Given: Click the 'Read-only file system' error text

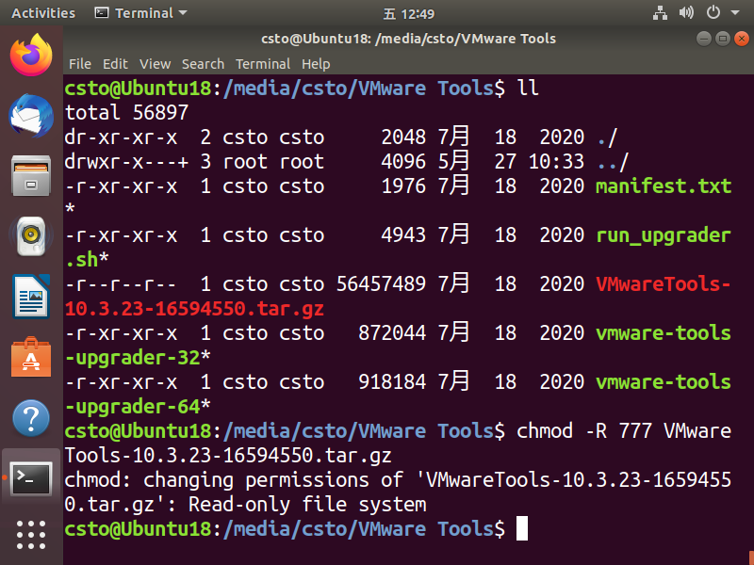Looking at the screenshot, I should 307,505.
